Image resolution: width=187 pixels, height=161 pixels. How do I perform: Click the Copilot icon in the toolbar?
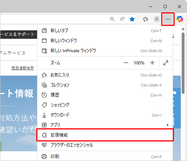[180, 19]
